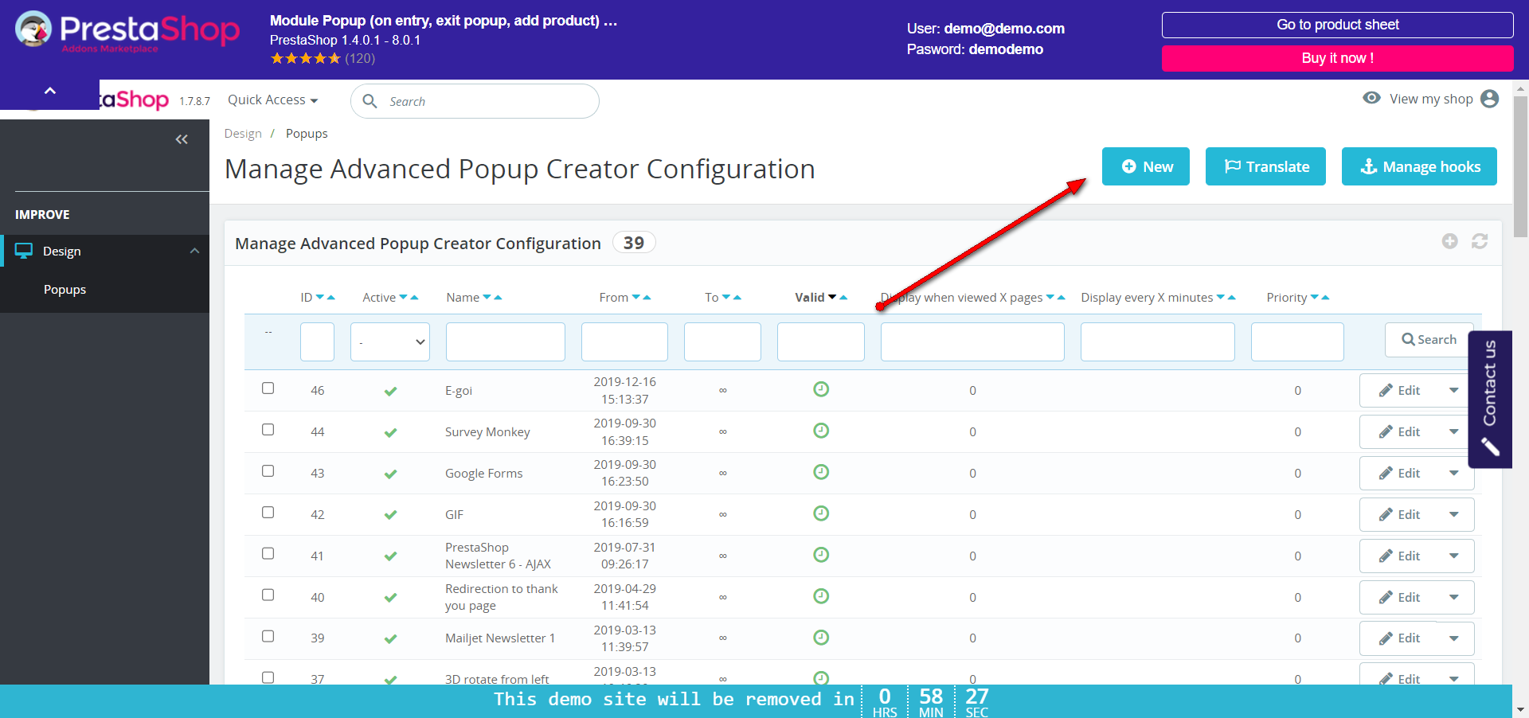The width and height of the screenshot is (1529, 718).
Task: Click the eye icon beside View my shop
Action: click(1371, 98)
